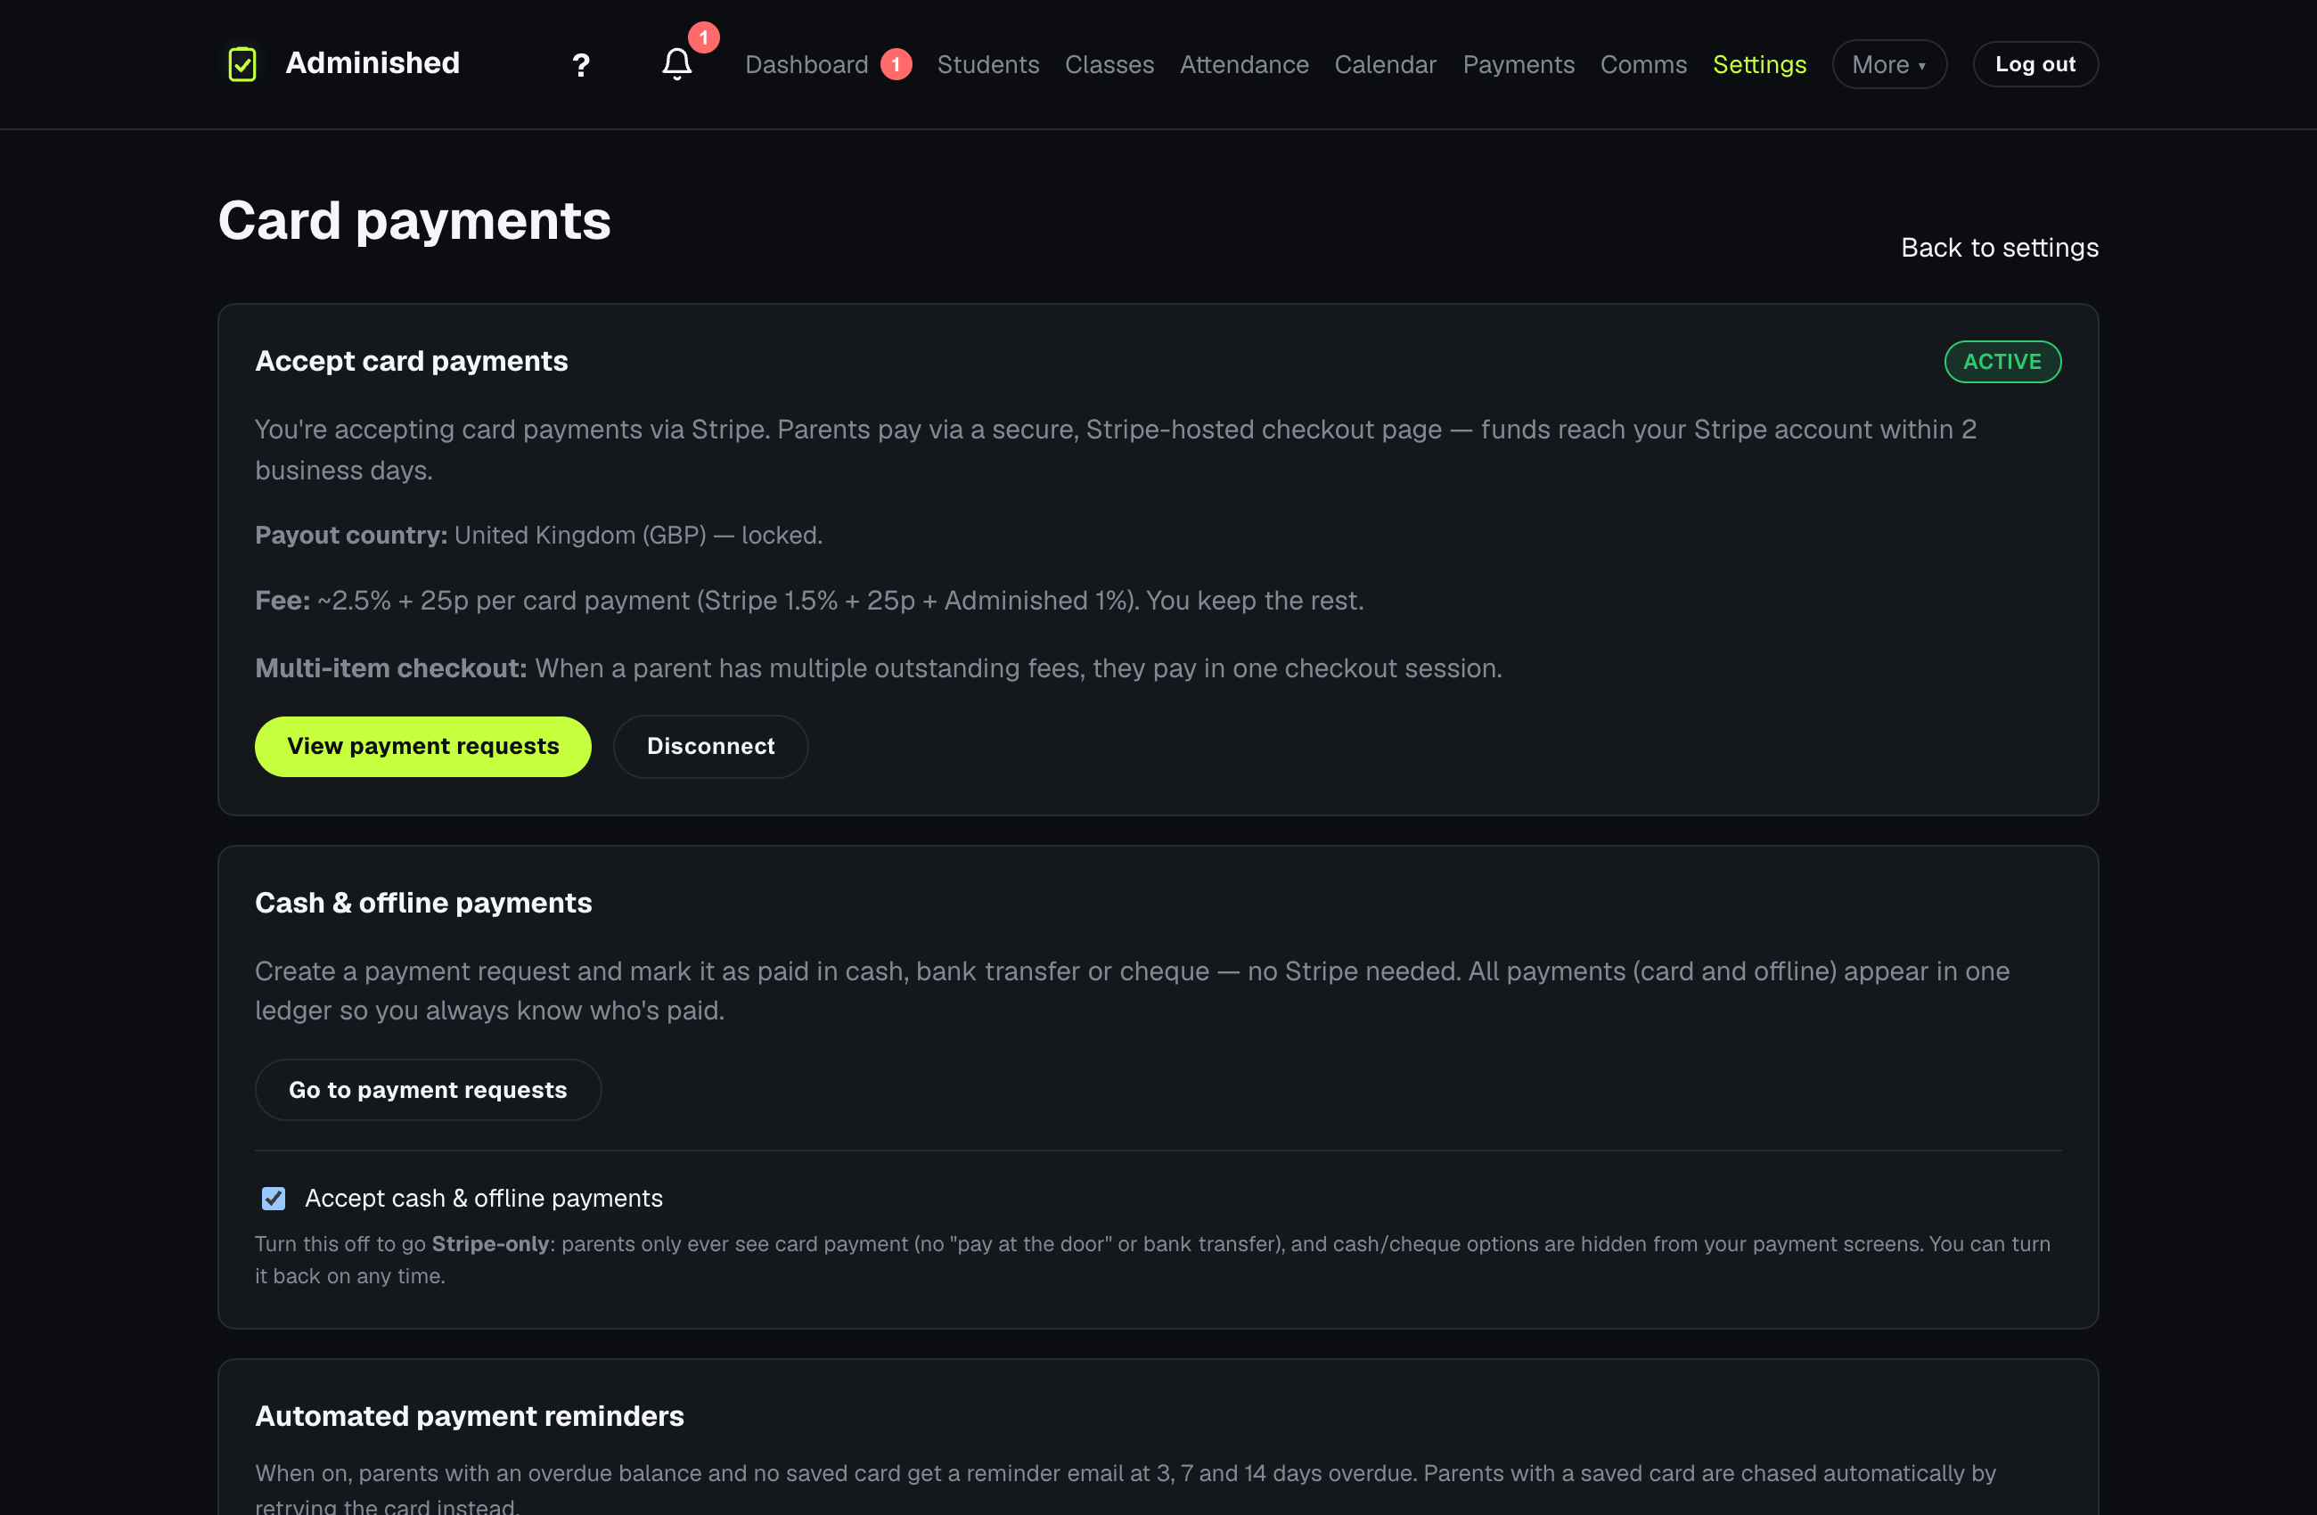2317x1515 pixels.
Task: Expand the More dropdown menu
Action: tap(1888, 64)
